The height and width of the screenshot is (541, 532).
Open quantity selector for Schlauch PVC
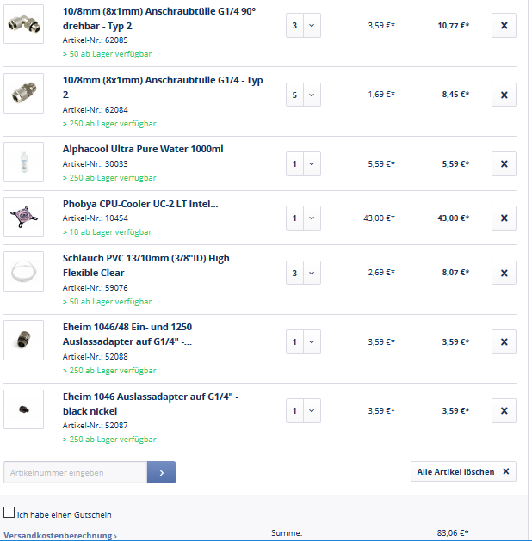point(303,273)
